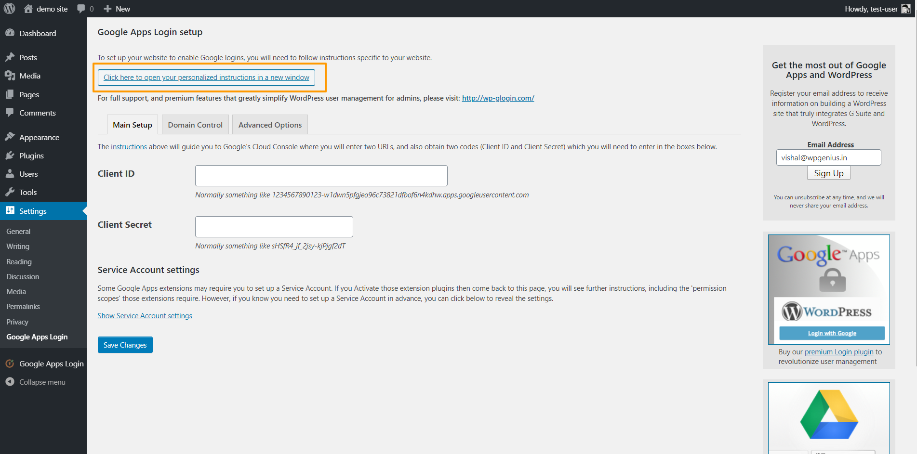Open Discussion settings submenu
Viewport: 917px width, 454px height.
(x=23, y=276)
